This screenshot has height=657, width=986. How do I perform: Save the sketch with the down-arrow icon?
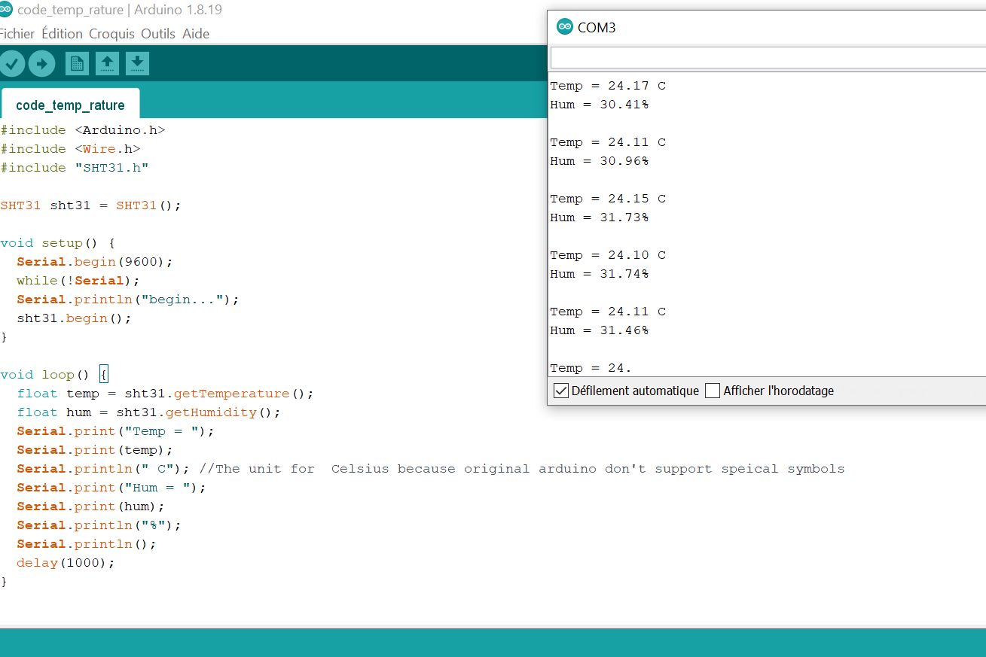[x=137, y=64]
